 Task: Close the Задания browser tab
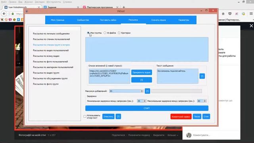click(78, 7)
